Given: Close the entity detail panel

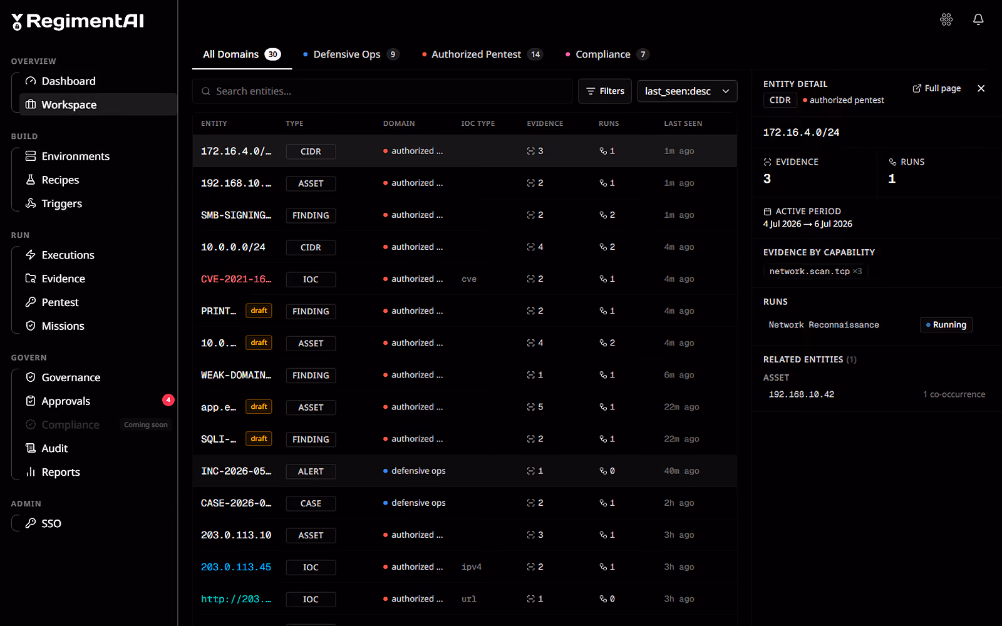Looking at the screenshot, I should (981, 88).
